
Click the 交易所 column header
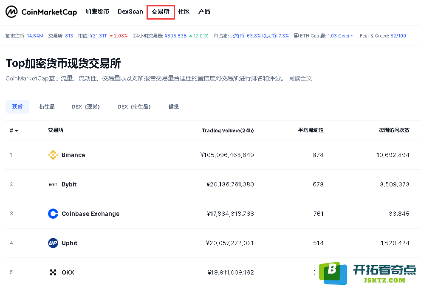coord(56,130)
